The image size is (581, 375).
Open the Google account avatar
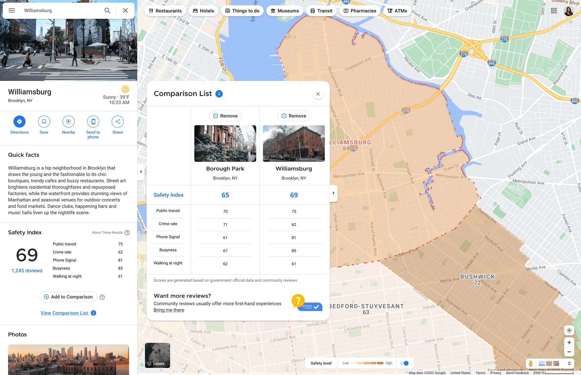(569, 11)
